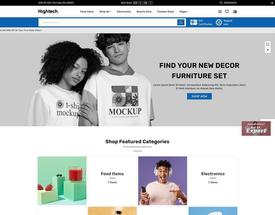
Task: Click the scroll-to-top arrow icon
Action: 268,50
